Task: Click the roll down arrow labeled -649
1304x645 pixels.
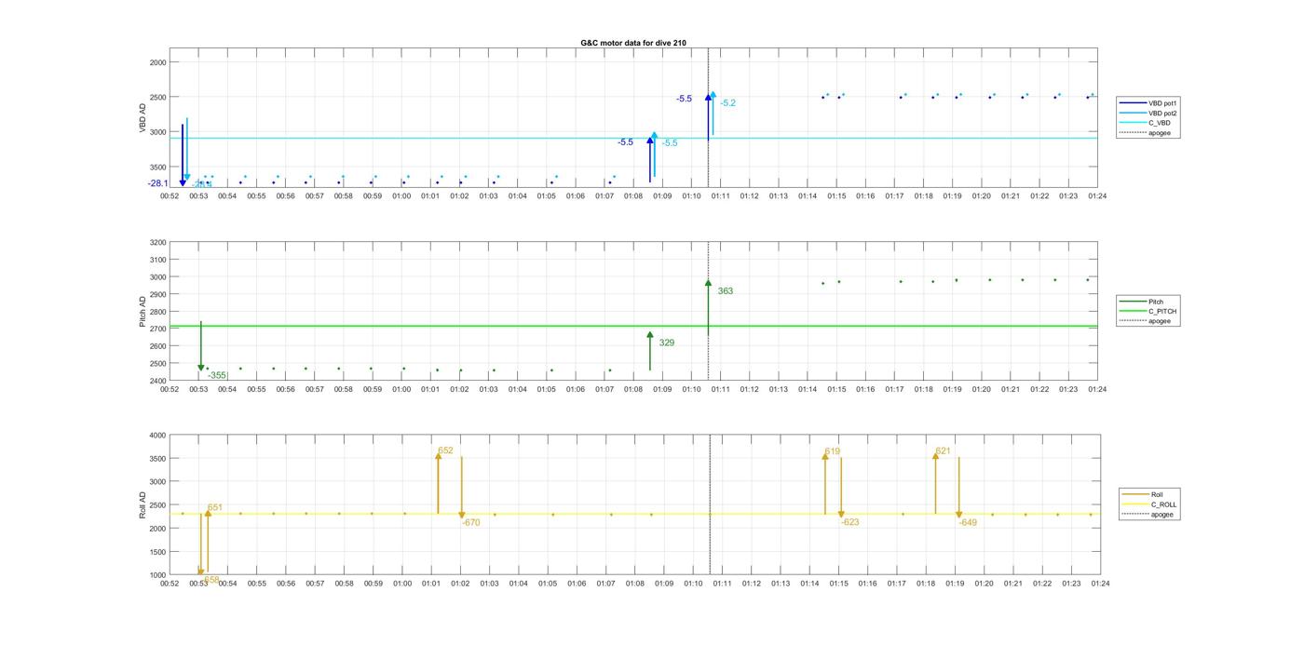Action: (x=958, y=488)
